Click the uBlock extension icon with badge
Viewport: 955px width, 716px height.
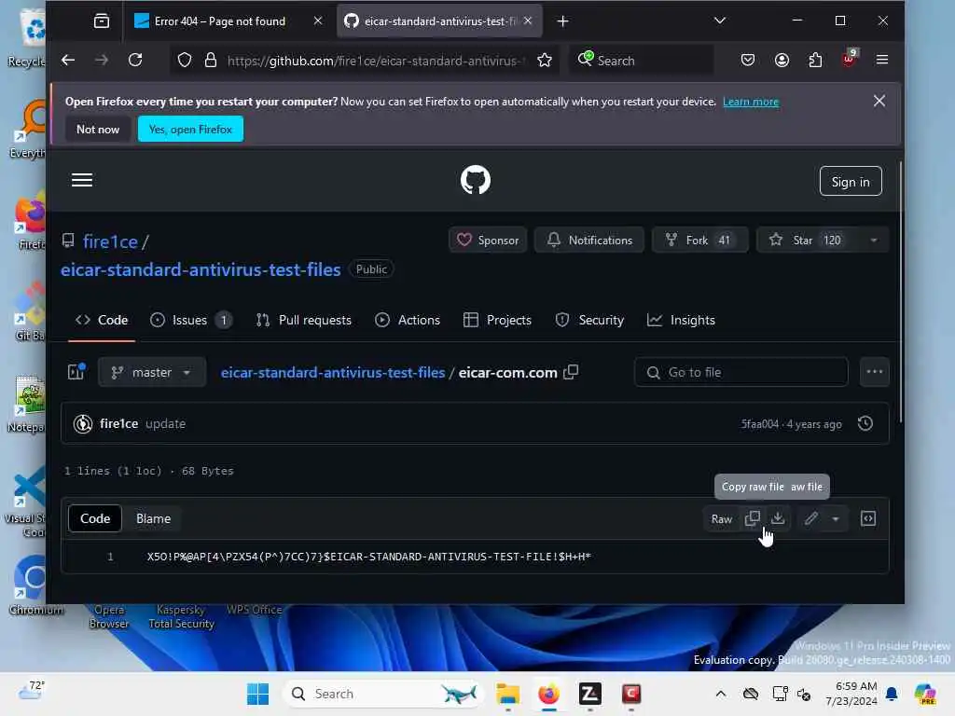[x=849, y=59]
